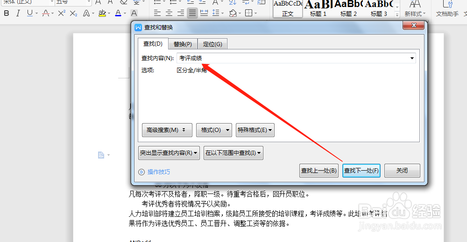
Task: Switch to 替换(P) tab
Action: [x=183, y=44]
